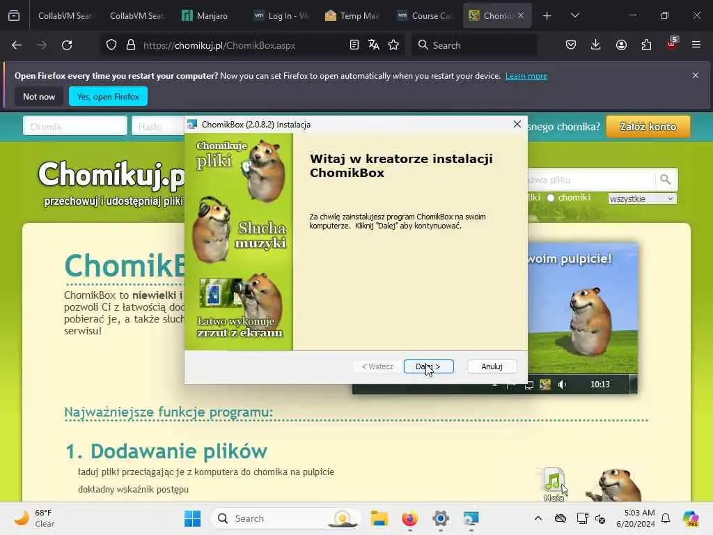Click the muted volume tray icon

[x=600, y=518]
